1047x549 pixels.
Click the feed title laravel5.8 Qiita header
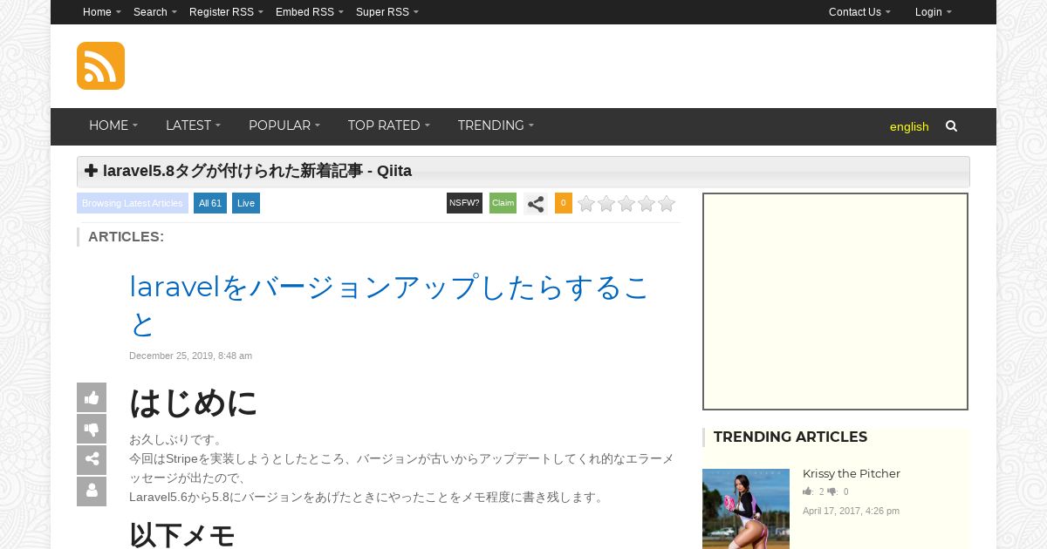coord(257,171)
